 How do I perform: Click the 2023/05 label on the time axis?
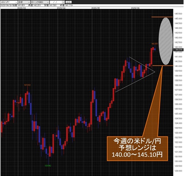[96, 8]
